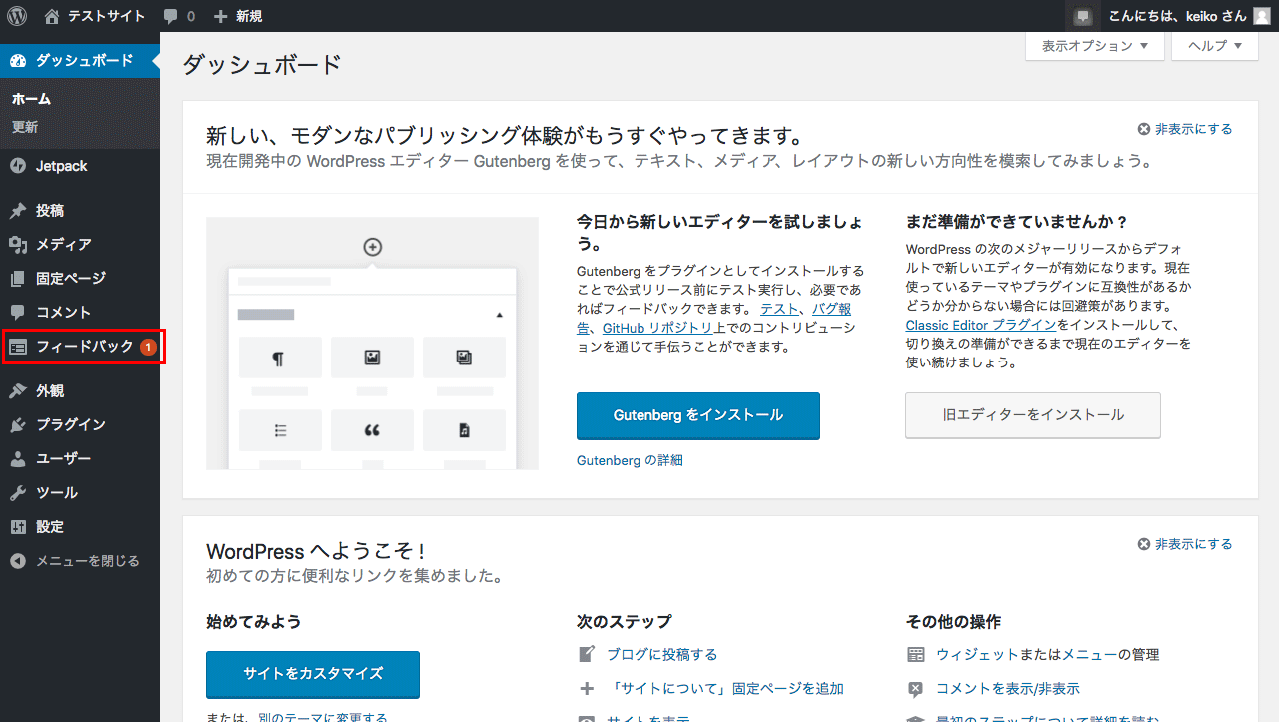
Task: Click the Gutenberg をインストール button
Action: (x=697, y=415)
